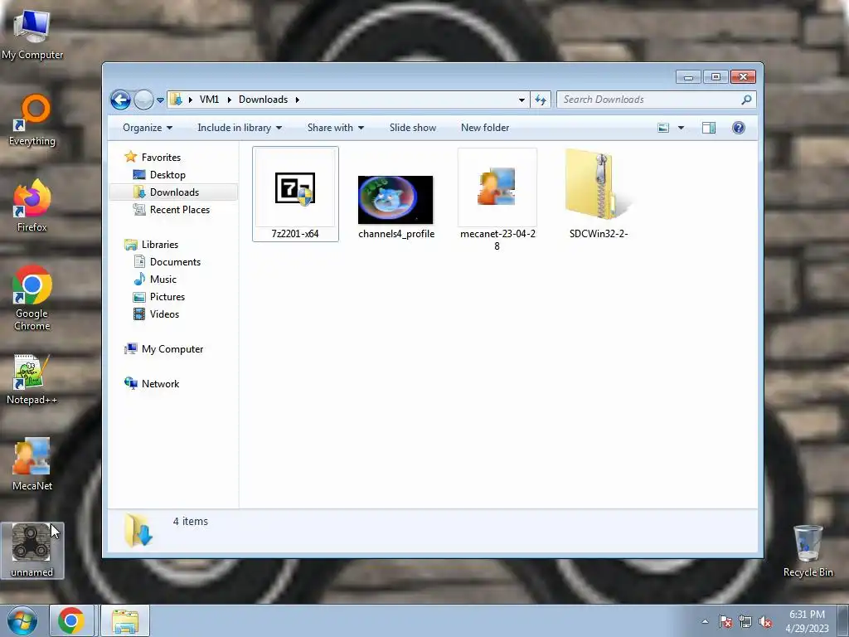The image size is (849, 637).
Task: Select the mecanet-23-04-28 file
Action: tap(497, 199)
